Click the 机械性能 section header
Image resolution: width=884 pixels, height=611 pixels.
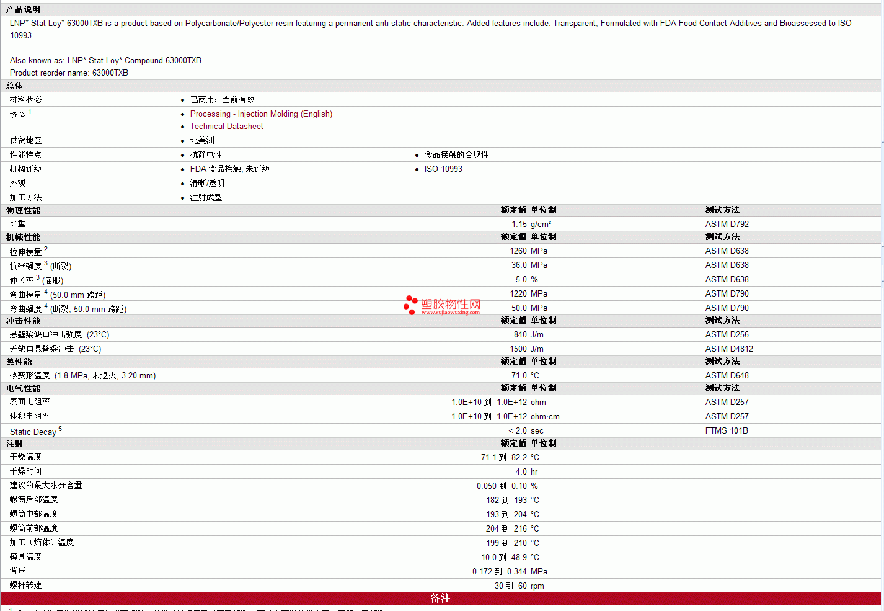coord(24,238)
